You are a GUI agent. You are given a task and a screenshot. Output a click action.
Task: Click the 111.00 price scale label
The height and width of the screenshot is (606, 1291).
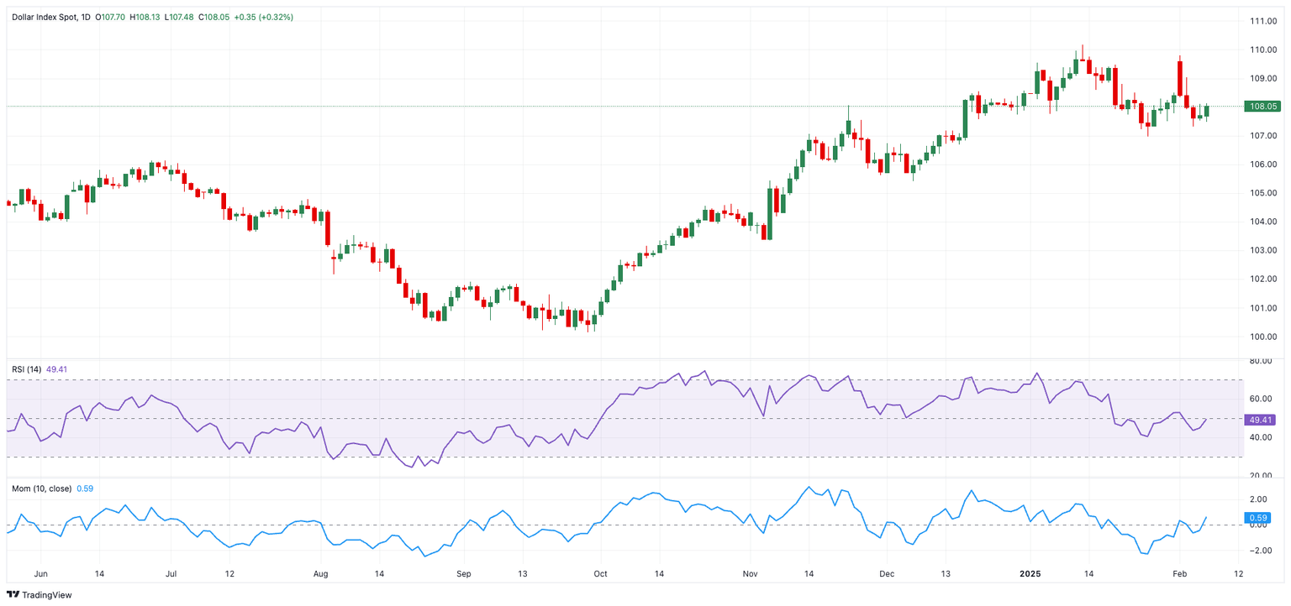click(1263, 21)
